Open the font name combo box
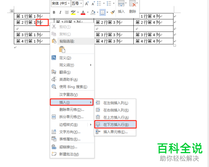 point(61,3)
